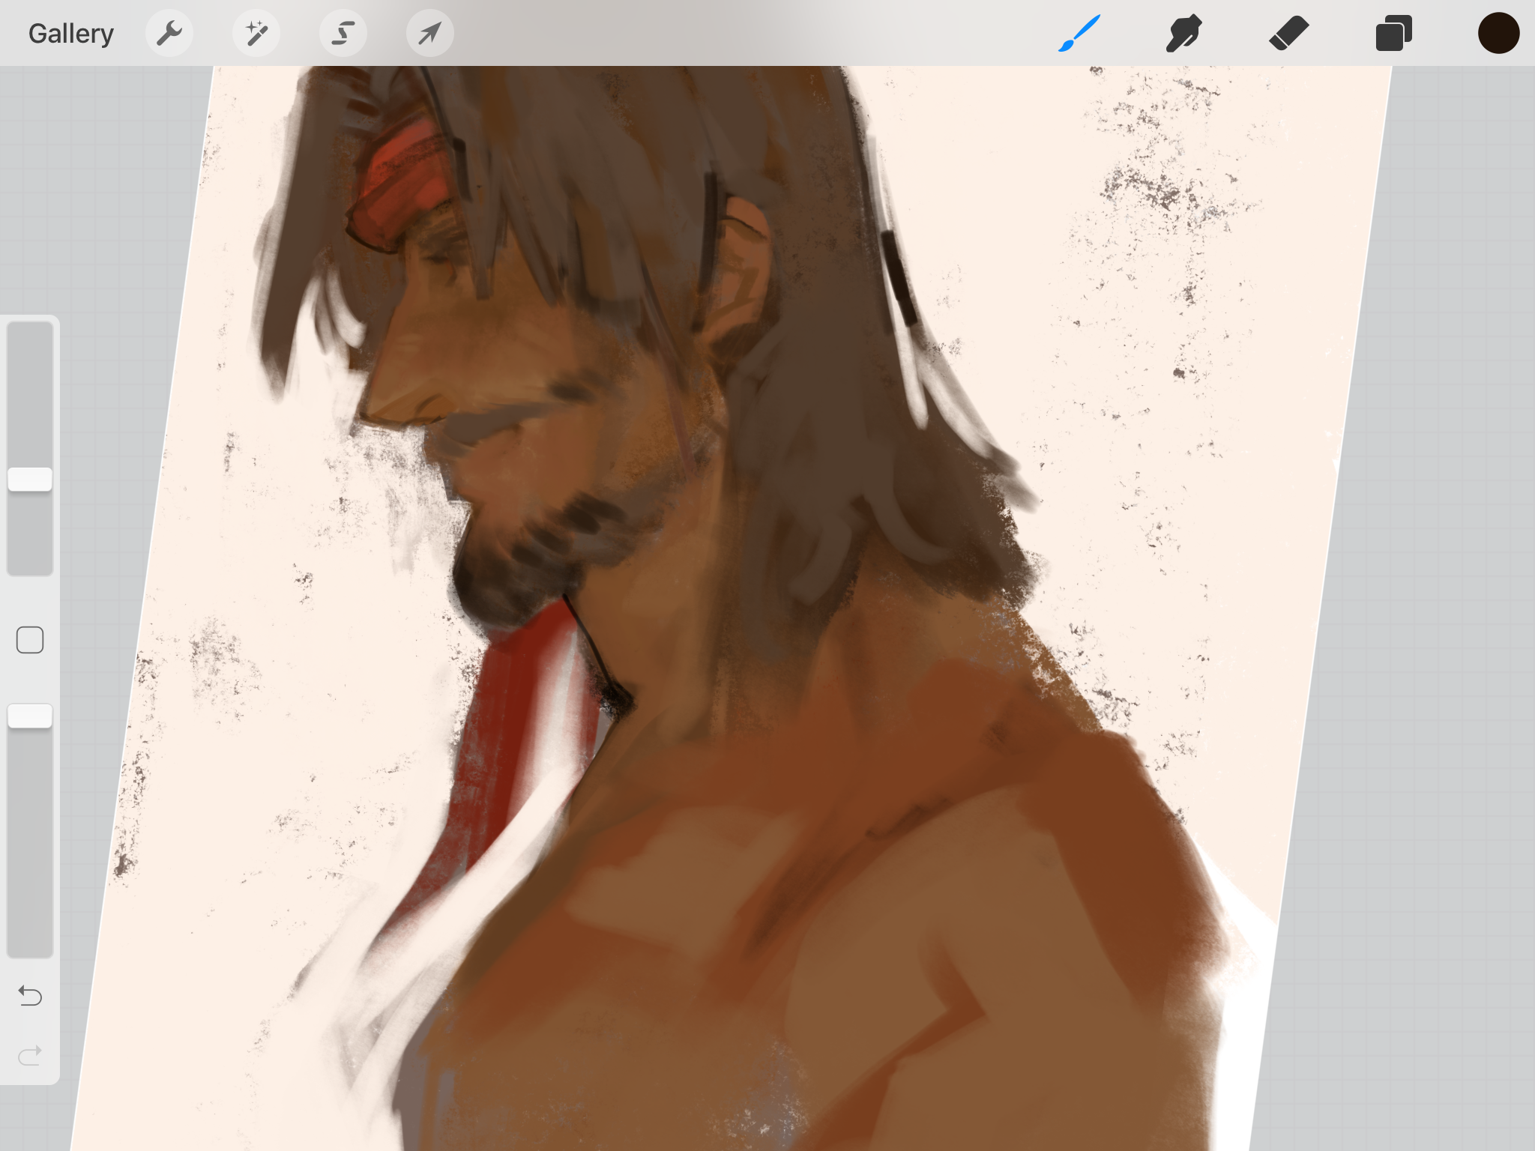Toggle the square Modify button on sidebar
The height and width of the screenshot is (1151, 1535).
[30, 640]
